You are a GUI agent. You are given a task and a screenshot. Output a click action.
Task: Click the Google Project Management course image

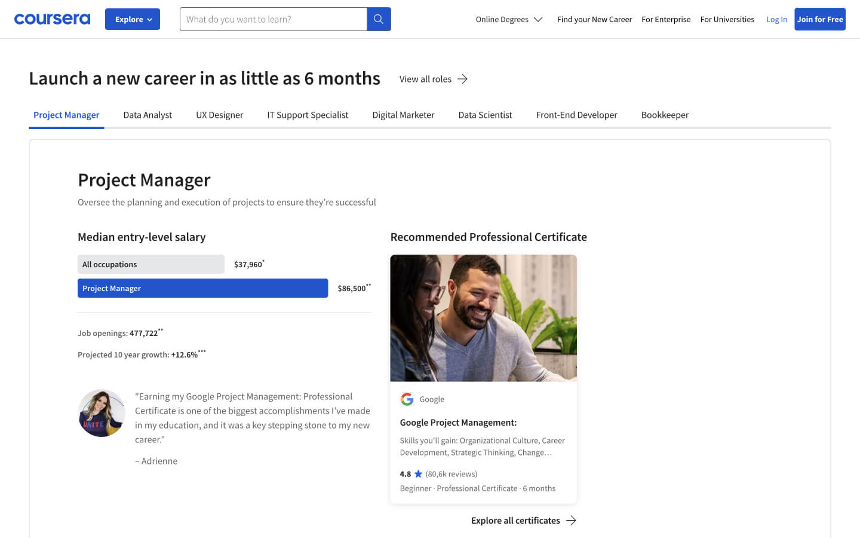tap(483, 317)
